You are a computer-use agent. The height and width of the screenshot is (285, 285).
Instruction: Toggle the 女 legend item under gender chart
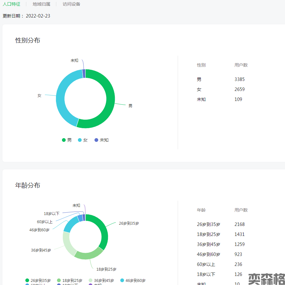83,140
